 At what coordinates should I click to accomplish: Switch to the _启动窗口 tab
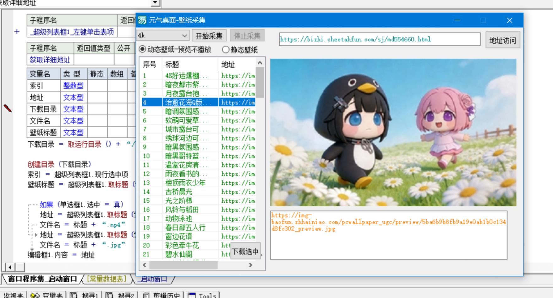pyautogui.click(x=152, y=279)
